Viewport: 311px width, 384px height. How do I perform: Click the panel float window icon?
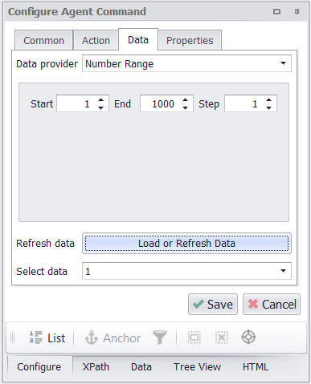(x=276, y=12)
